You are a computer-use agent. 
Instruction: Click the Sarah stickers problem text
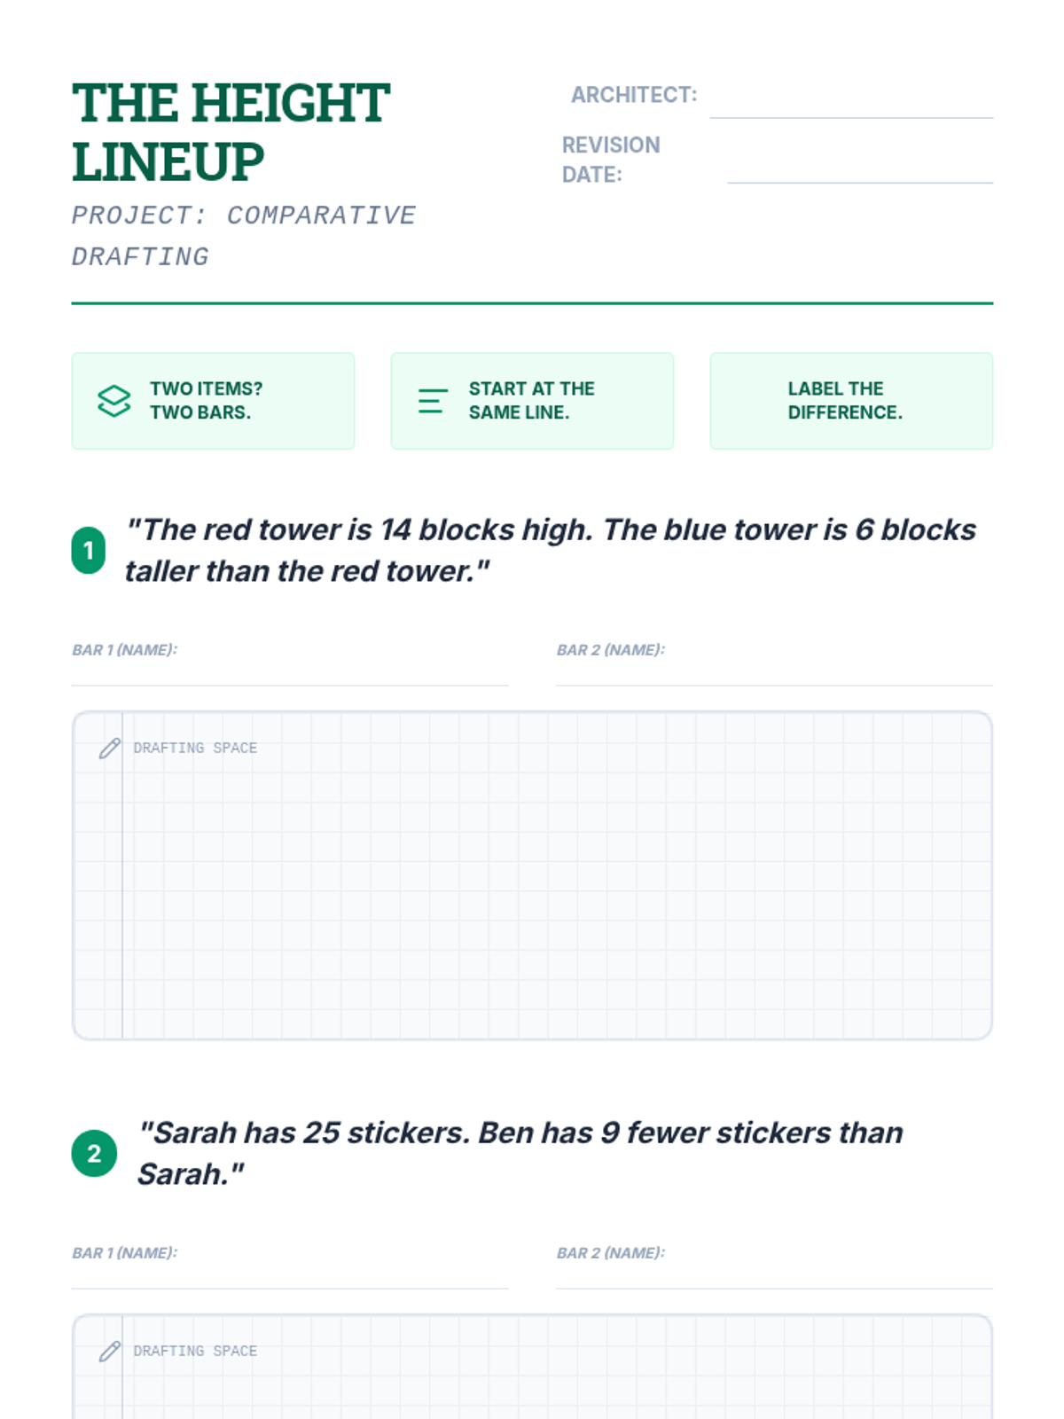coord(519,1153)
